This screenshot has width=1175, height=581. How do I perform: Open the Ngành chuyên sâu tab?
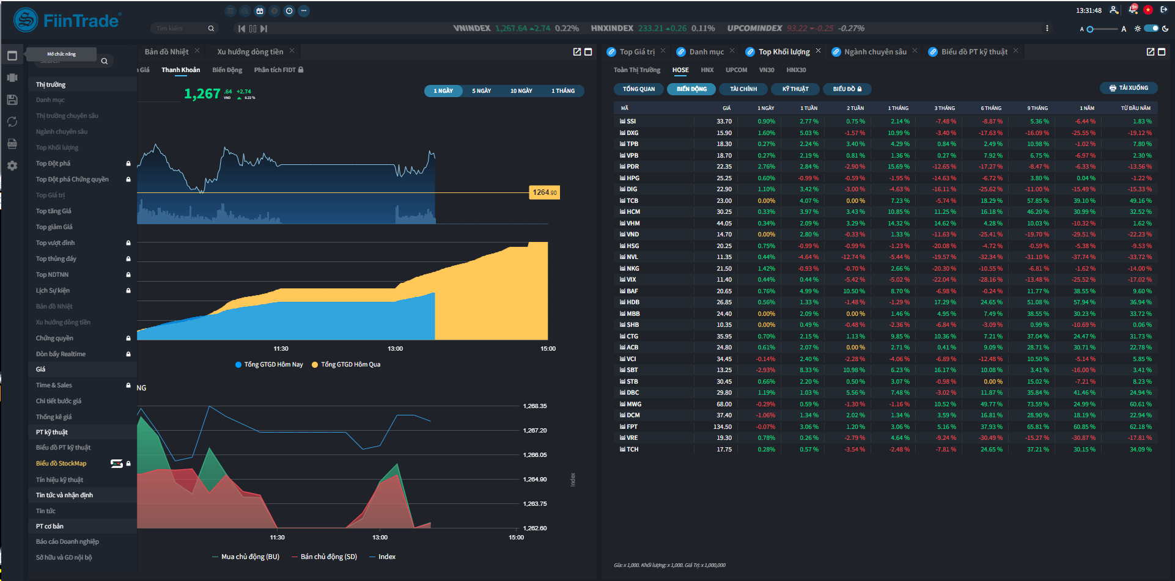point(875,52)
